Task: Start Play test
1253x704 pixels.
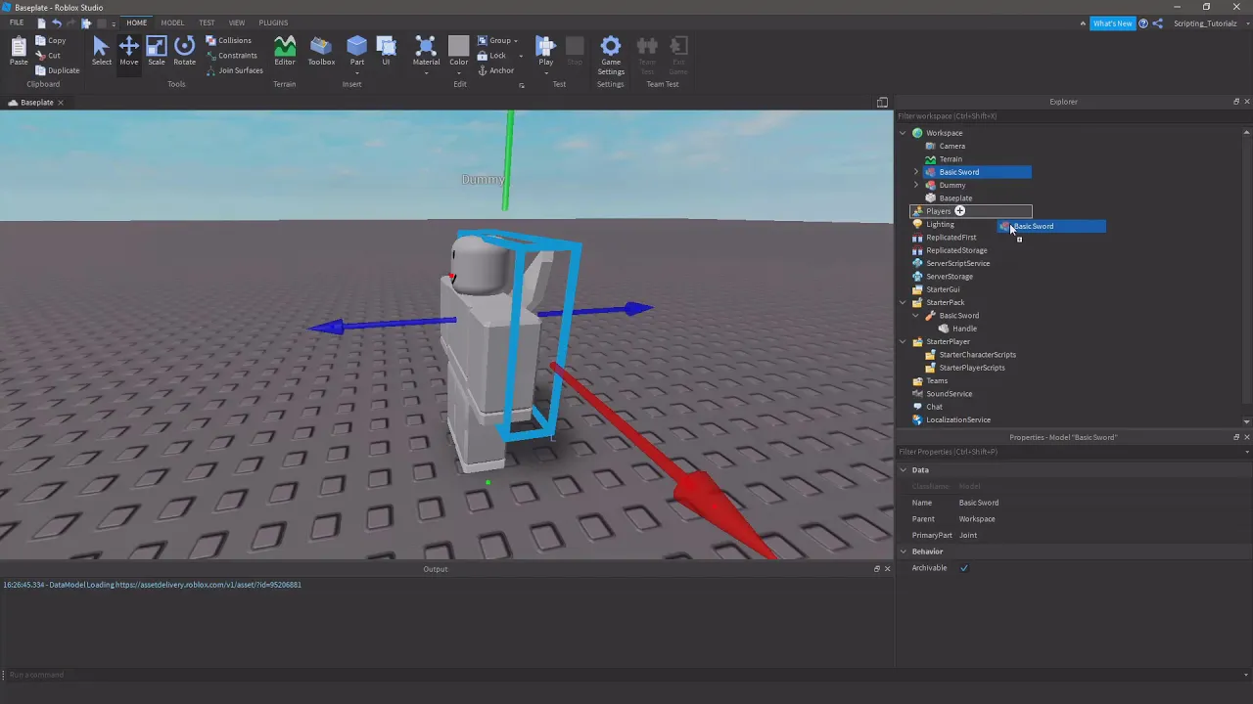Action: 545,51
